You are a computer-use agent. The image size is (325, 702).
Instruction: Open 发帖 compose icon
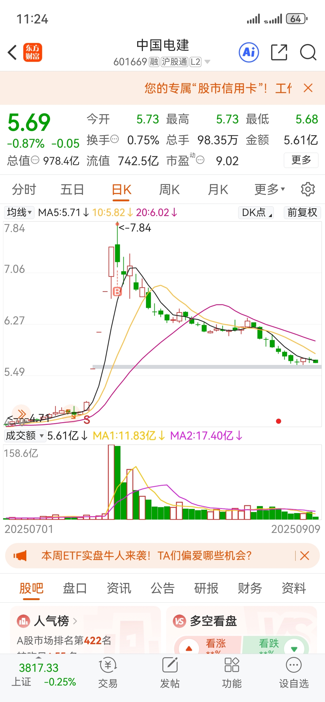(x=170, y=665)
